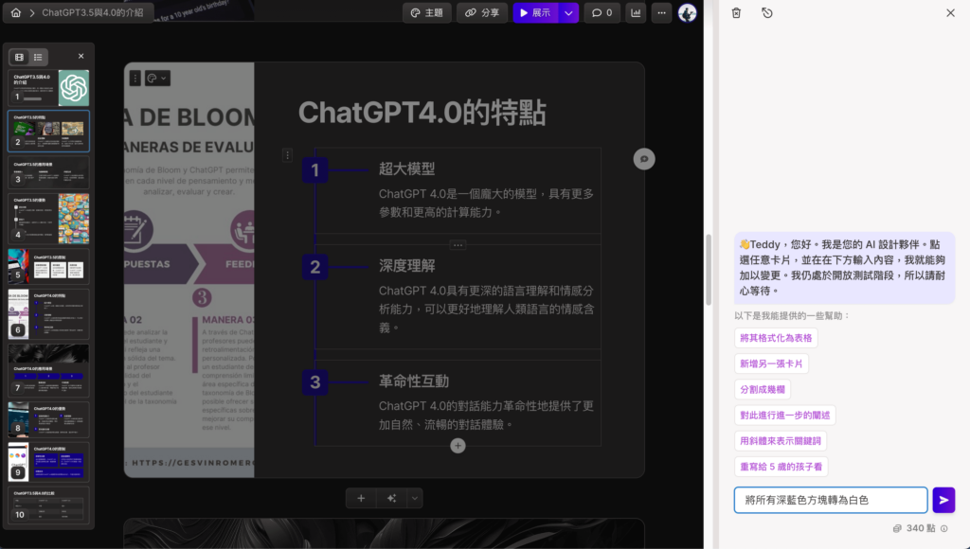Open the comment bubble on the card edge
The height and width of the screenshot is (549, 970).
[x=644, y=158]
